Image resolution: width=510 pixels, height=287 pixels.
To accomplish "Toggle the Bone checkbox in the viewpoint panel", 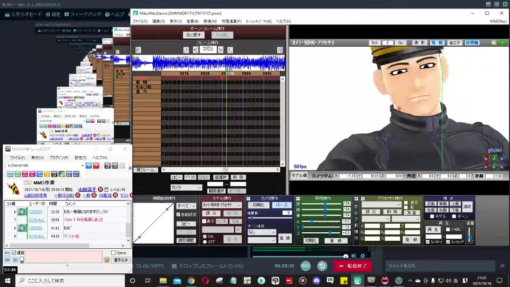I will point(454,216).
